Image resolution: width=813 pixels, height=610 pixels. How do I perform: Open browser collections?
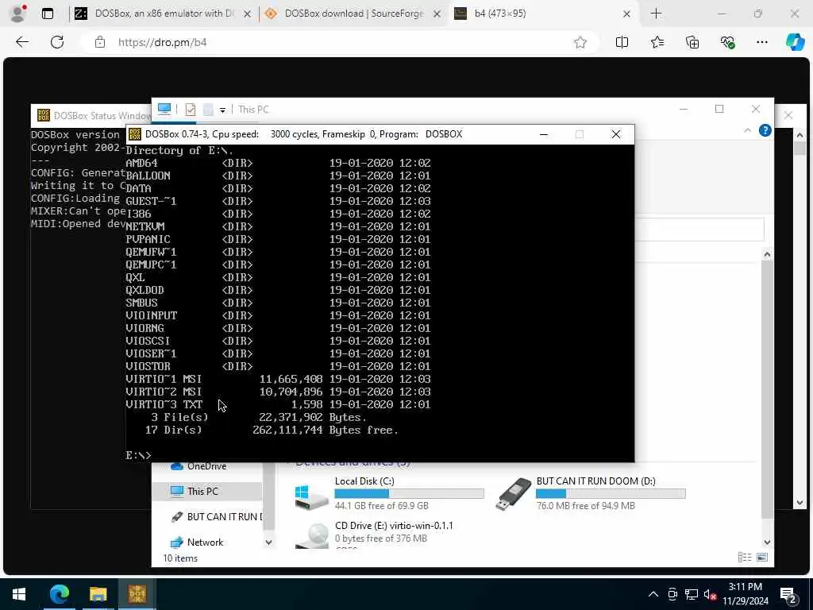coord(692,42)
